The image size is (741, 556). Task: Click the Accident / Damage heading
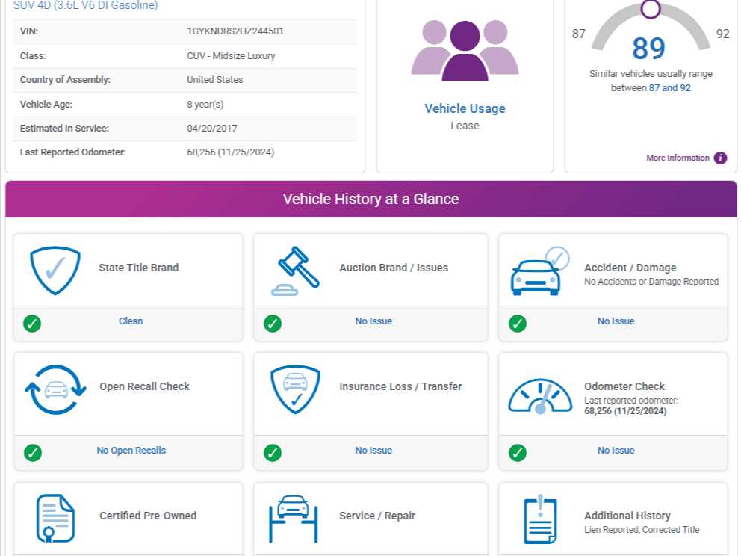[630, 268]
